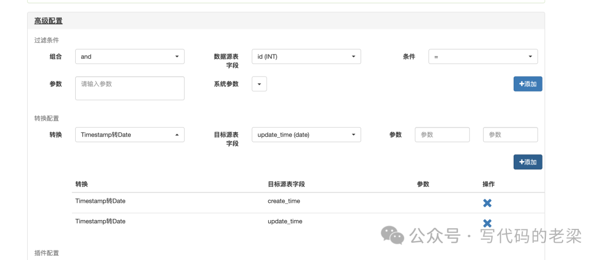Viewport: 601px width, 260px height.
Task: Open the 组合 'and' dropdown
Action: pyautogui.click(x=130, y=57)
